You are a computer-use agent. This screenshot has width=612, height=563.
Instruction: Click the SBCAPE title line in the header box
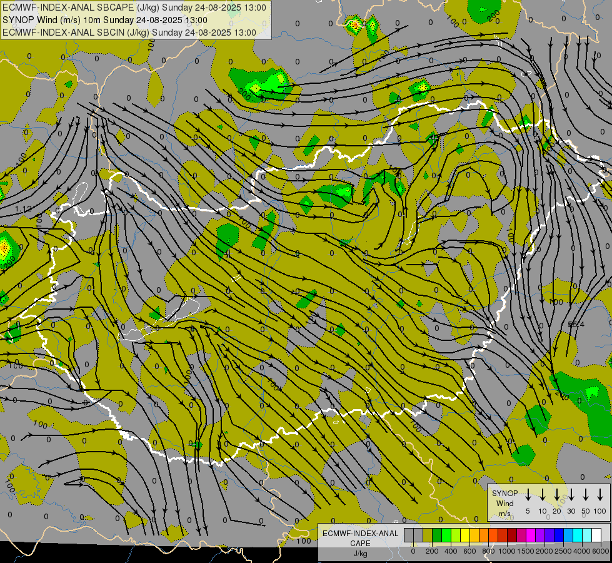pyautogui.click(x=134, y=8)
